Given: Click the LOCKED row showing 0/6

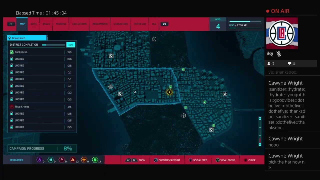Looking at the screenshot, I should [x=42, y=59].
